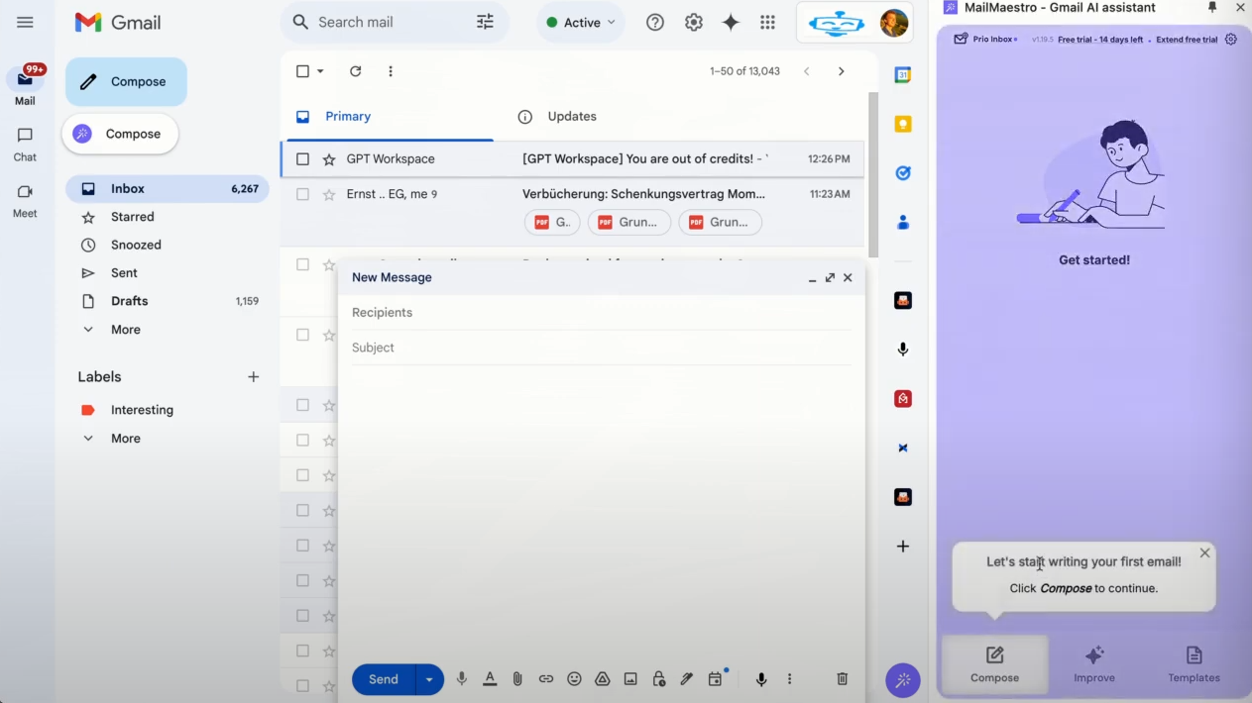
Task: Open the Snoozed folder
Action: [x=136, y=245]
